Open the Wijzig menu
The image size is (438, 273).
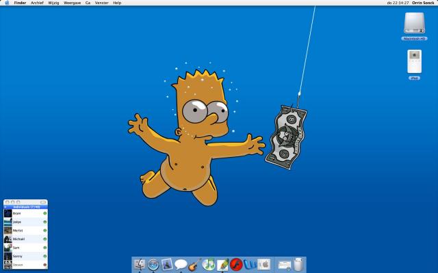53,3
